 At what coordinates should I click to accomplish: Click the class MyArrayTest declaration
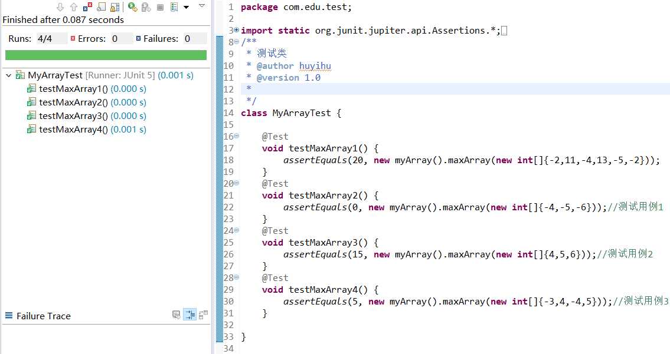coord(290,113)
